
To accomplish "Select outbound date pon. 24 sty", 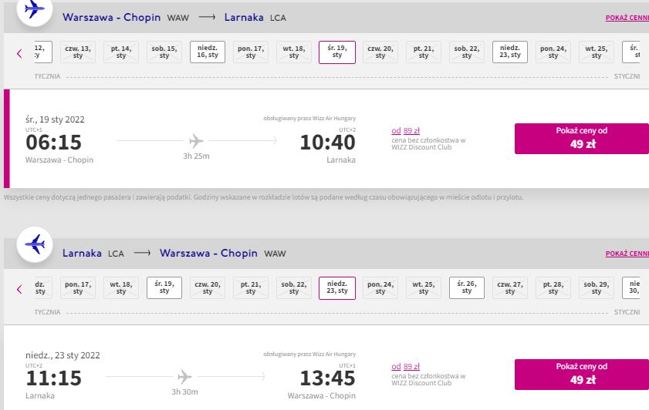I will pos(553,52).
